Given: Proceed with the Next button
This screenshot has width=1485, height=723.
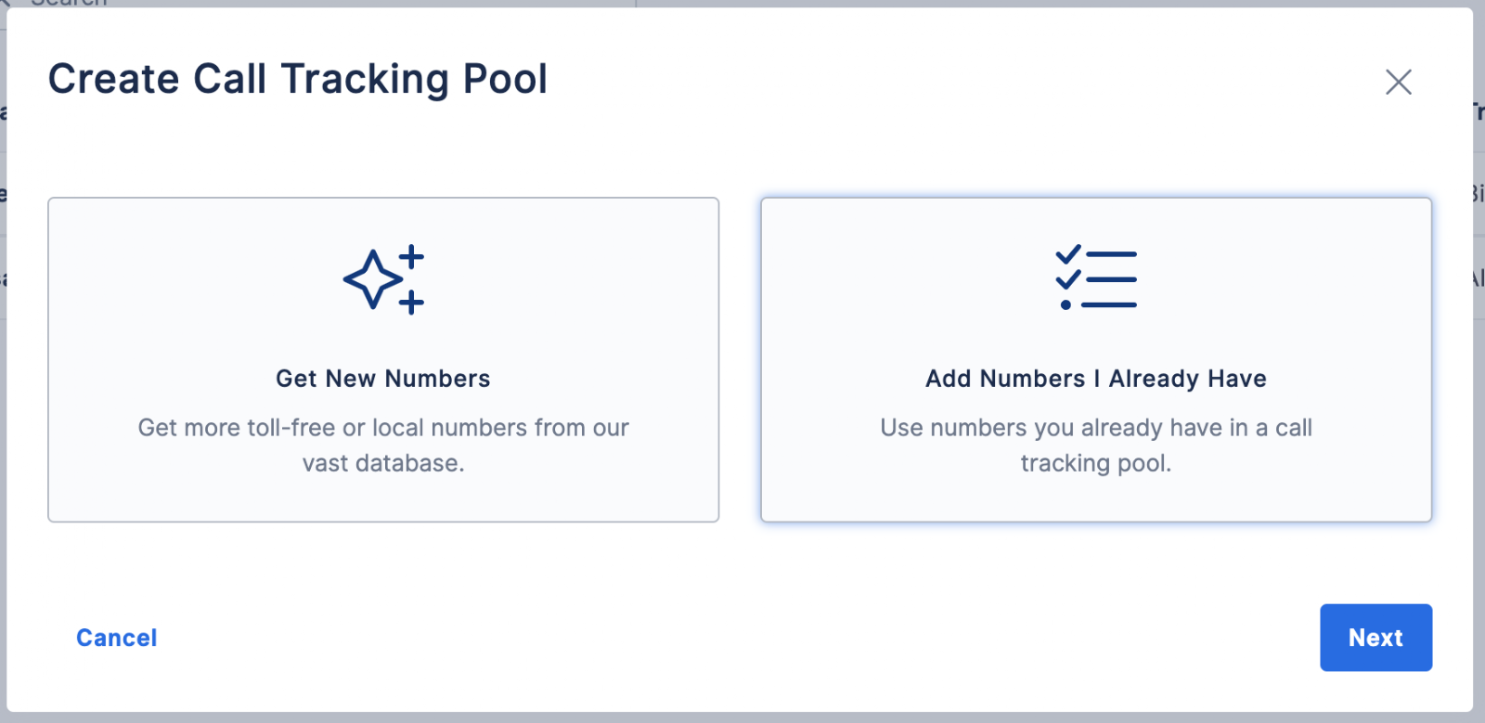Looking at the screenshot, I should click(x=1376, y=638).
